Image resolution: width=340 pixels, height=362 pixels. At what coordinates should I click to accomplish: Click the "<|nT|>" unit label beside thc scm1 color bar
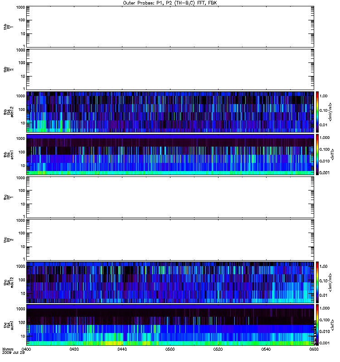332,325
